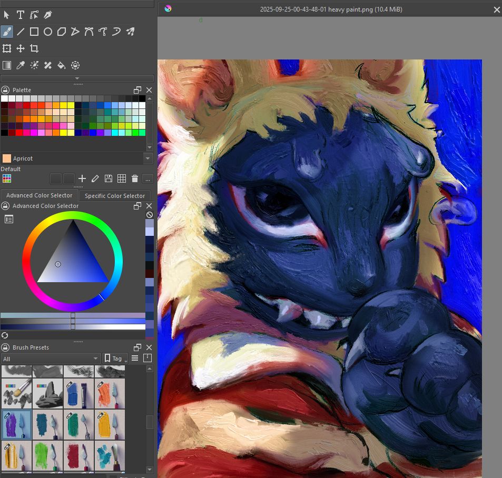Open the palette grid column settings button
Viewport: 502px width, 478px height.
tap(122, 178)
